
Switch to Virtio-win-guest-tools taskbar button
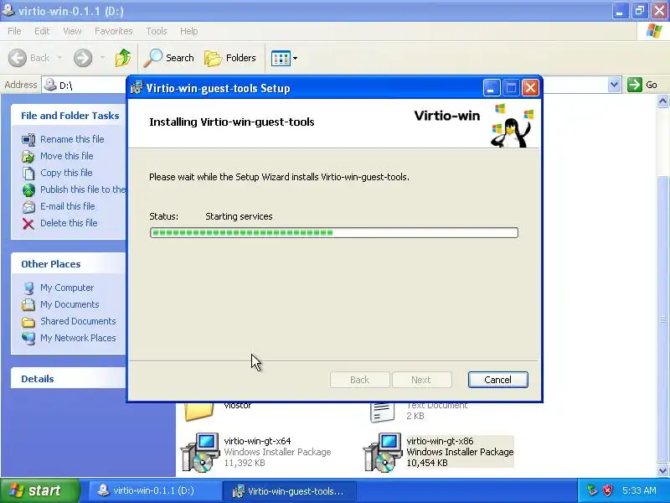291,491
